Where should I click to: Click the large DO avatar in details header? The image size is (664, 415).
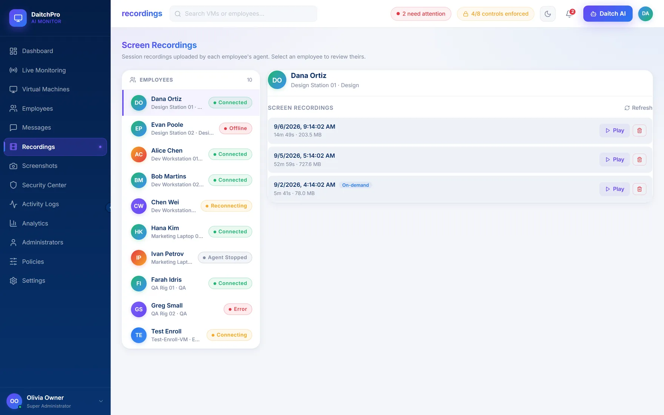click(x=277, y=80)
